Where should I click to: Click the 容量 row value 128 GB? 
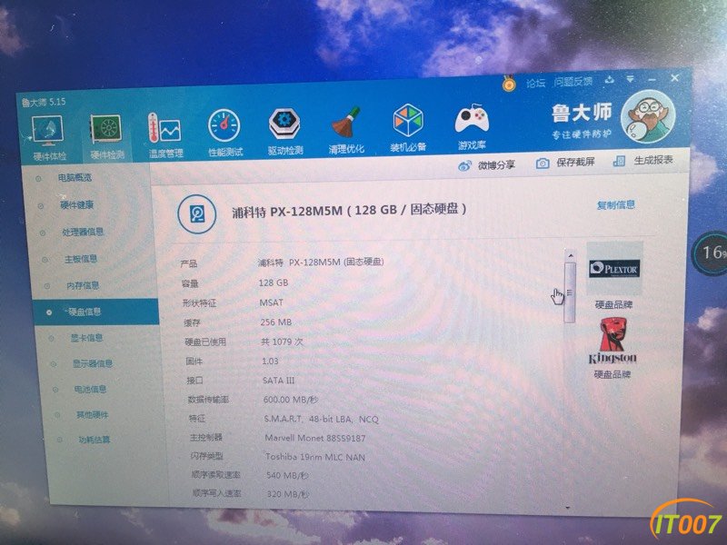click(x=274, y=282)
